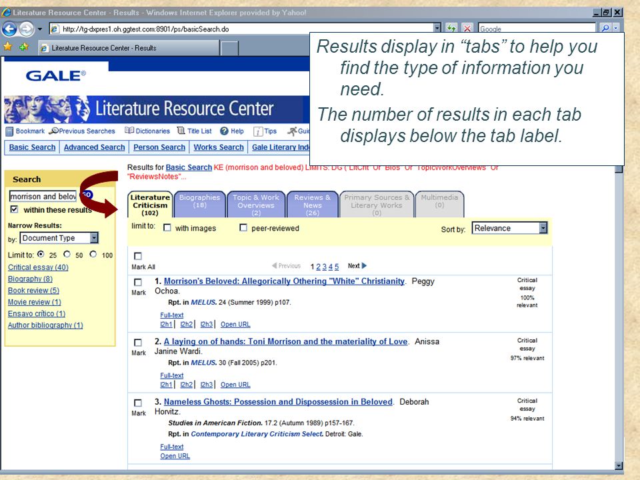Switch to the Reviews & News tab
640x480 pixels.
coord(313,204)
